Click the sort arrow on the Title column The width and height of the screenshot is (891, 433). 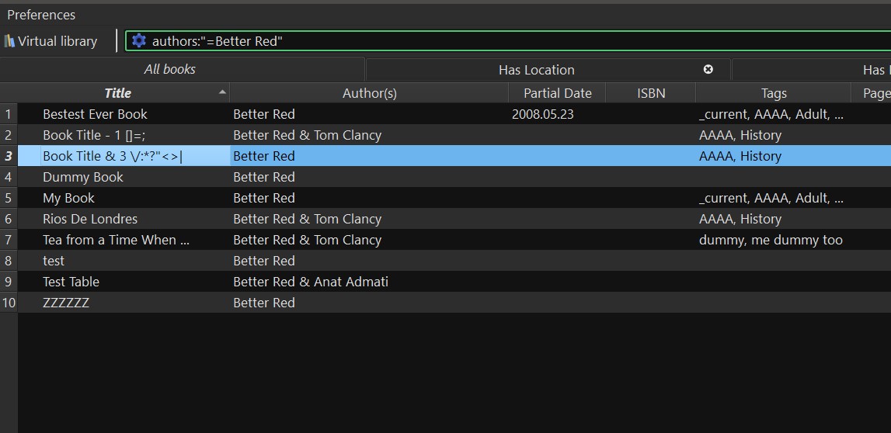pos(223,92)
